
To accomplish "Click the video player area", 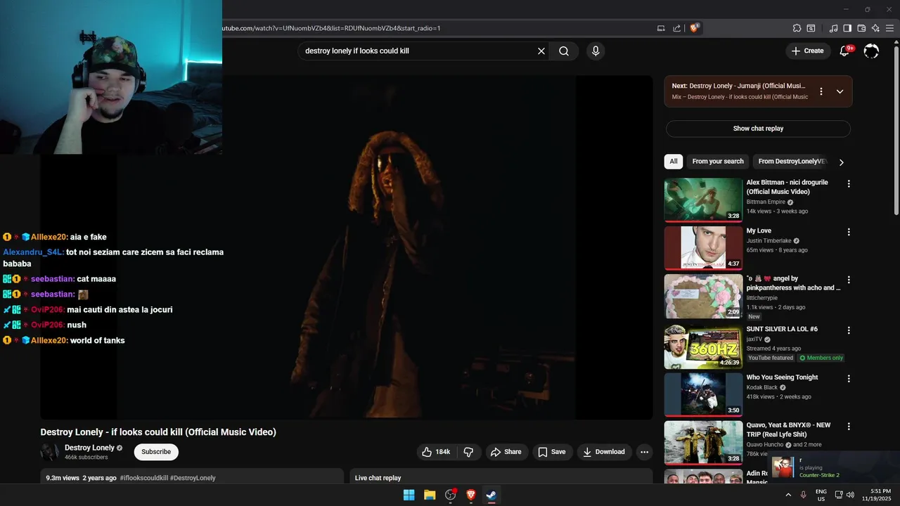I will coord(347,248).
